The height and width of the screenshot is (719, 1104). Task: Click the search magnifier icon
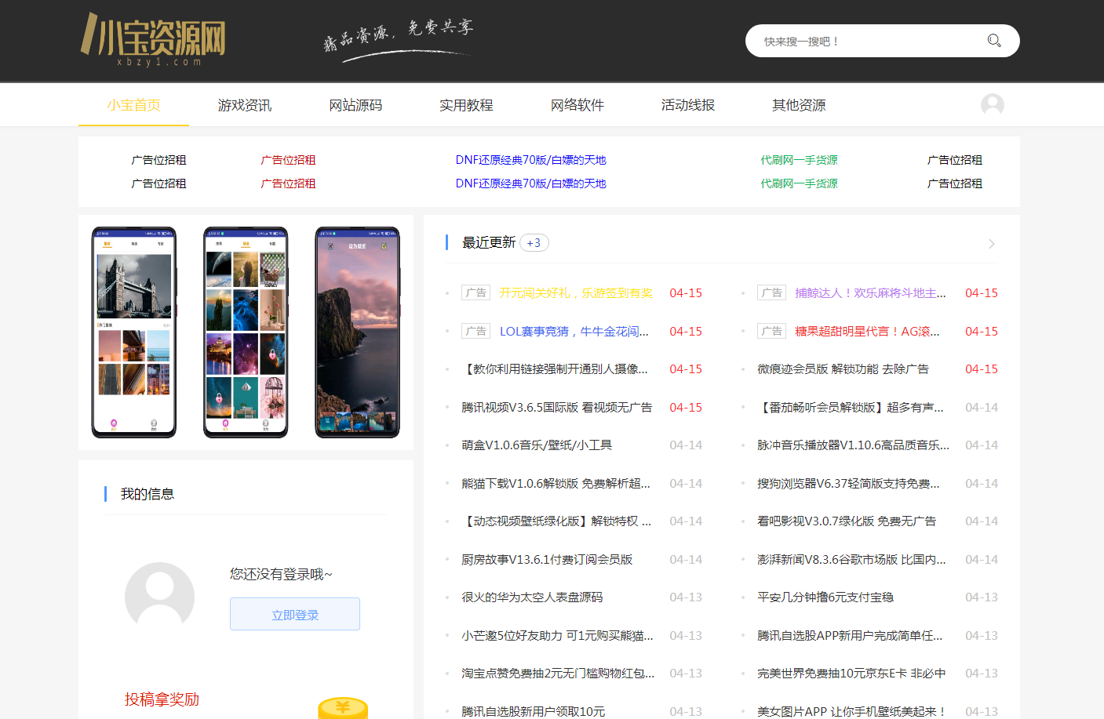tap(993, 41)
